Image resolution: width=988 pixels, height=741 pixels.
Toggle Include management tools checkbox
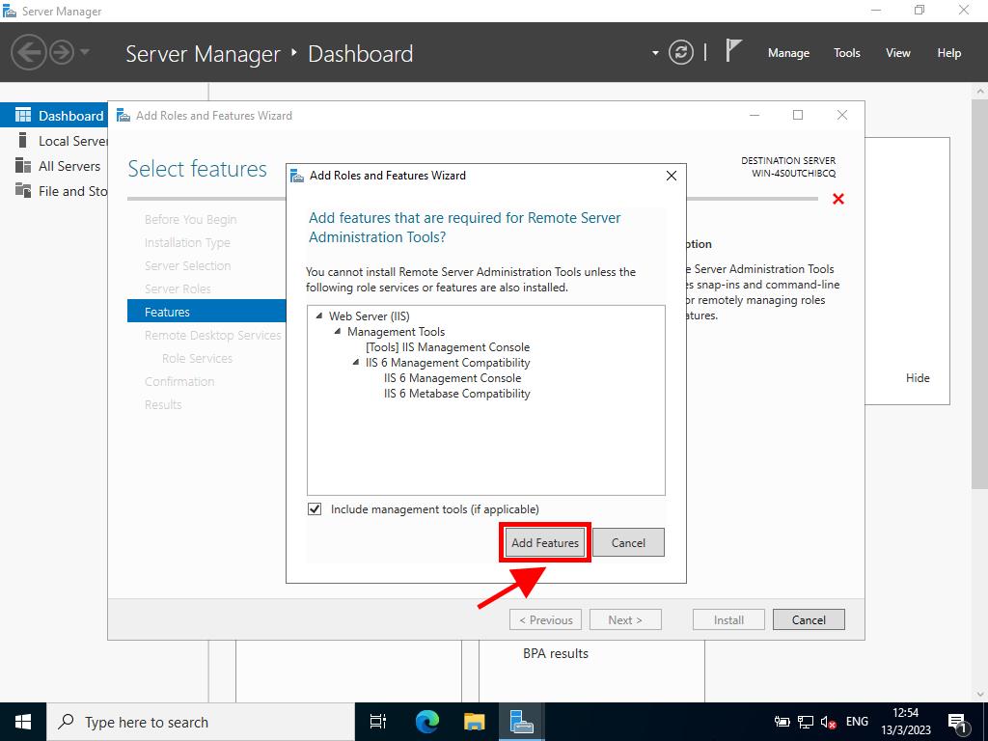[315, 509]
